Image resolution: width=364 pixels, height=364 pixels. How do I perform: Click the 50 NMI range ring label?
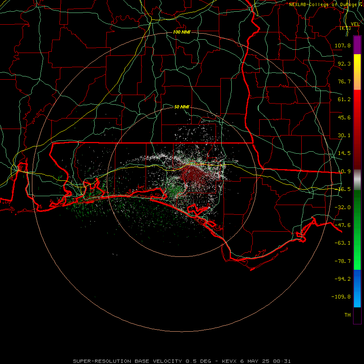[x=182, y=107]
